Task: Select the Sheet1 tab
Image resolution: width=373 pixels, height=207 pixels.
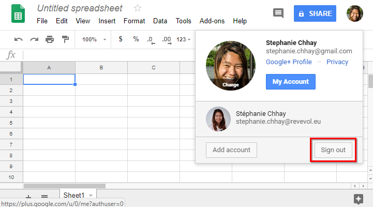Action: coord(78,195)
